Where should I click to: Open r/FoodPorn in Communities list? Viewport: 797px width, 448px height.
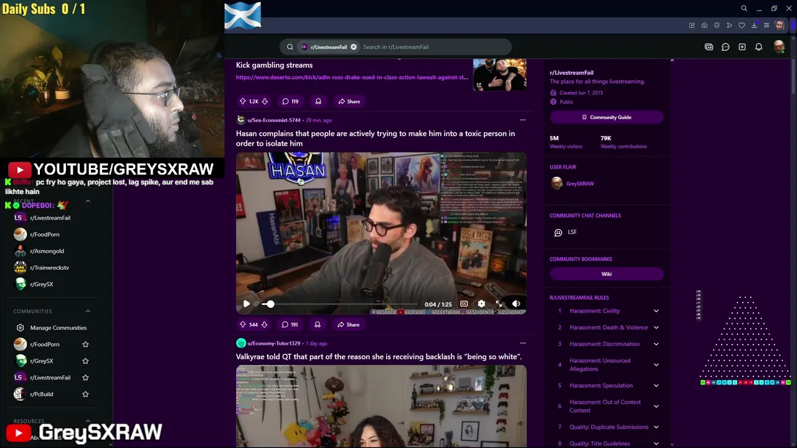[x=37, y=344]
